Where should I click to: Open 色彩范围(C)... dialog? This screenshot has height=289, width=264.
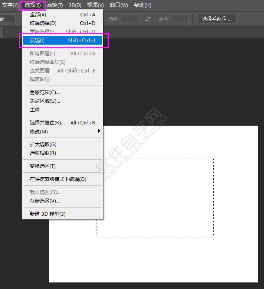click(63, 93)
